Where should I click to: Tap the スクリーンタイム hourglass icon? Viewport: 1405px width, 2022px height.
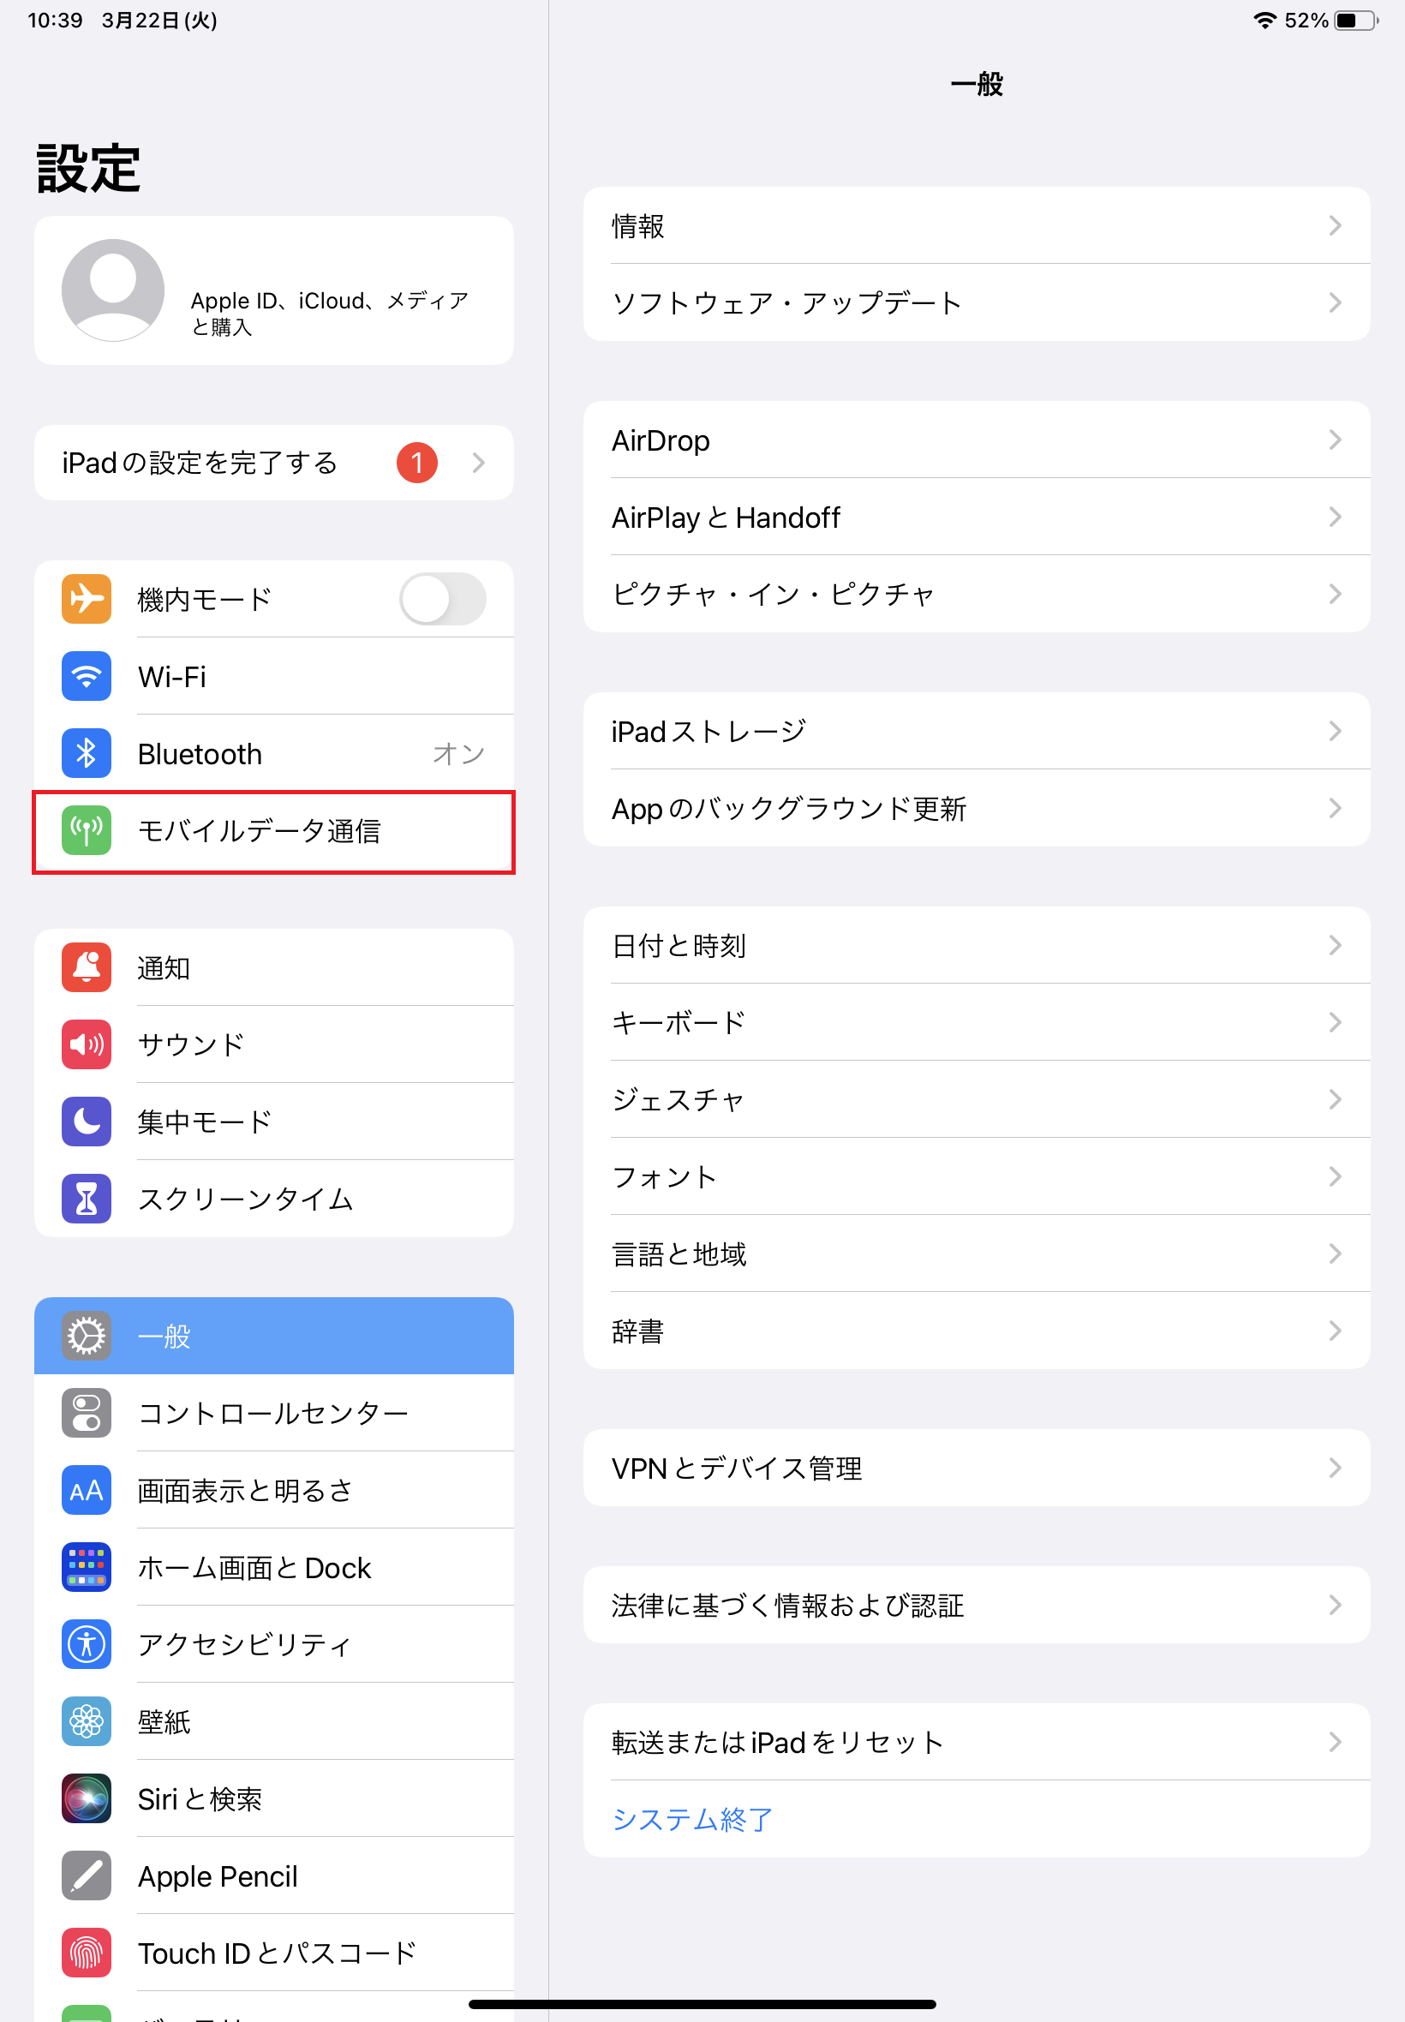[87, 1199]
